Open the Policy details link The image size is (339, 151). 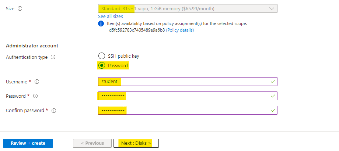click(x=180, y=30)
